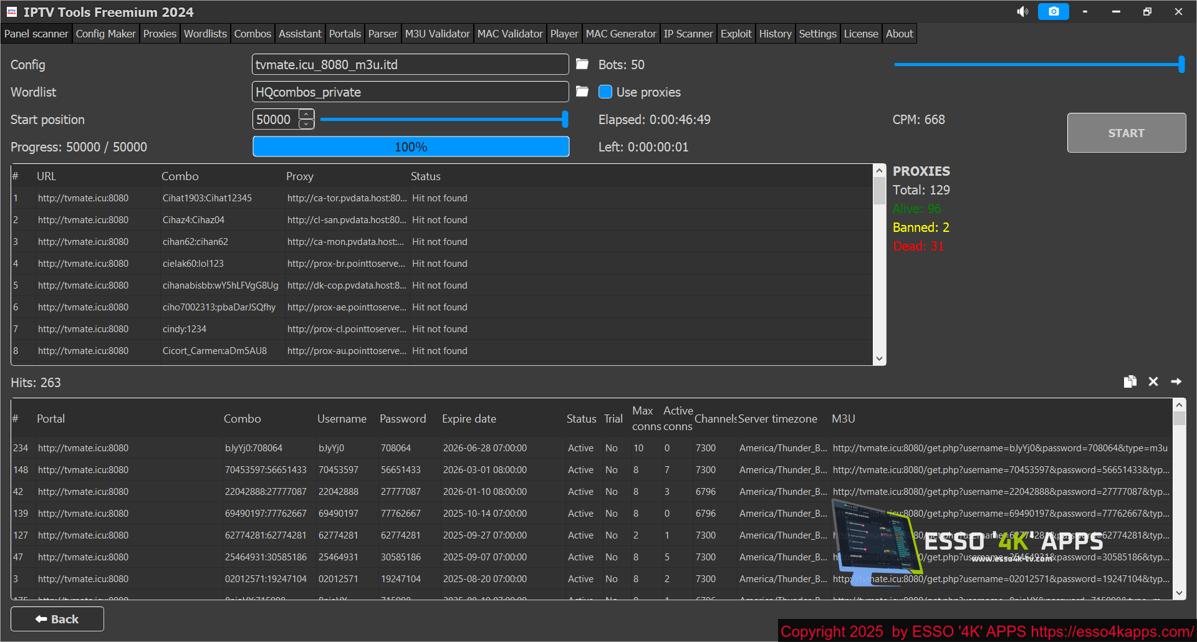Click the Status column header in scan list
This screenshot has width=1197, height=642.
click(426, 176)
